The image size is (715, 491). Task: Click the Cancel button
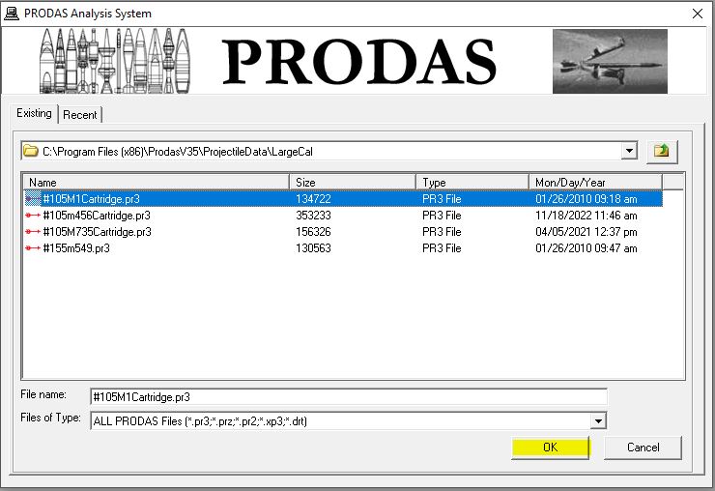[x=643, y=448]
